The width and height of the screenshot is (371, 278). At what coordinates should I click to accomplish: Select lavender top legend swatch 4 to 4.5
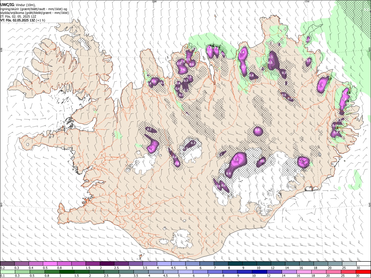(163, 264)
